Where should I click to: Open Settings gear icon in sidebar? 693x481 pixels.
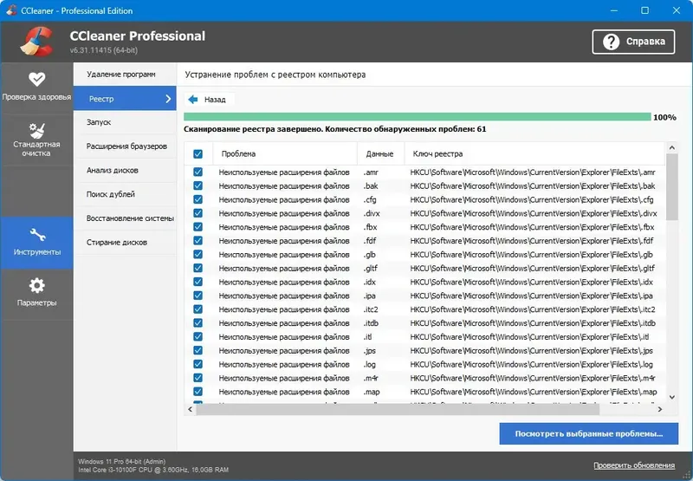pyautogui.click(x=36, y=285)
